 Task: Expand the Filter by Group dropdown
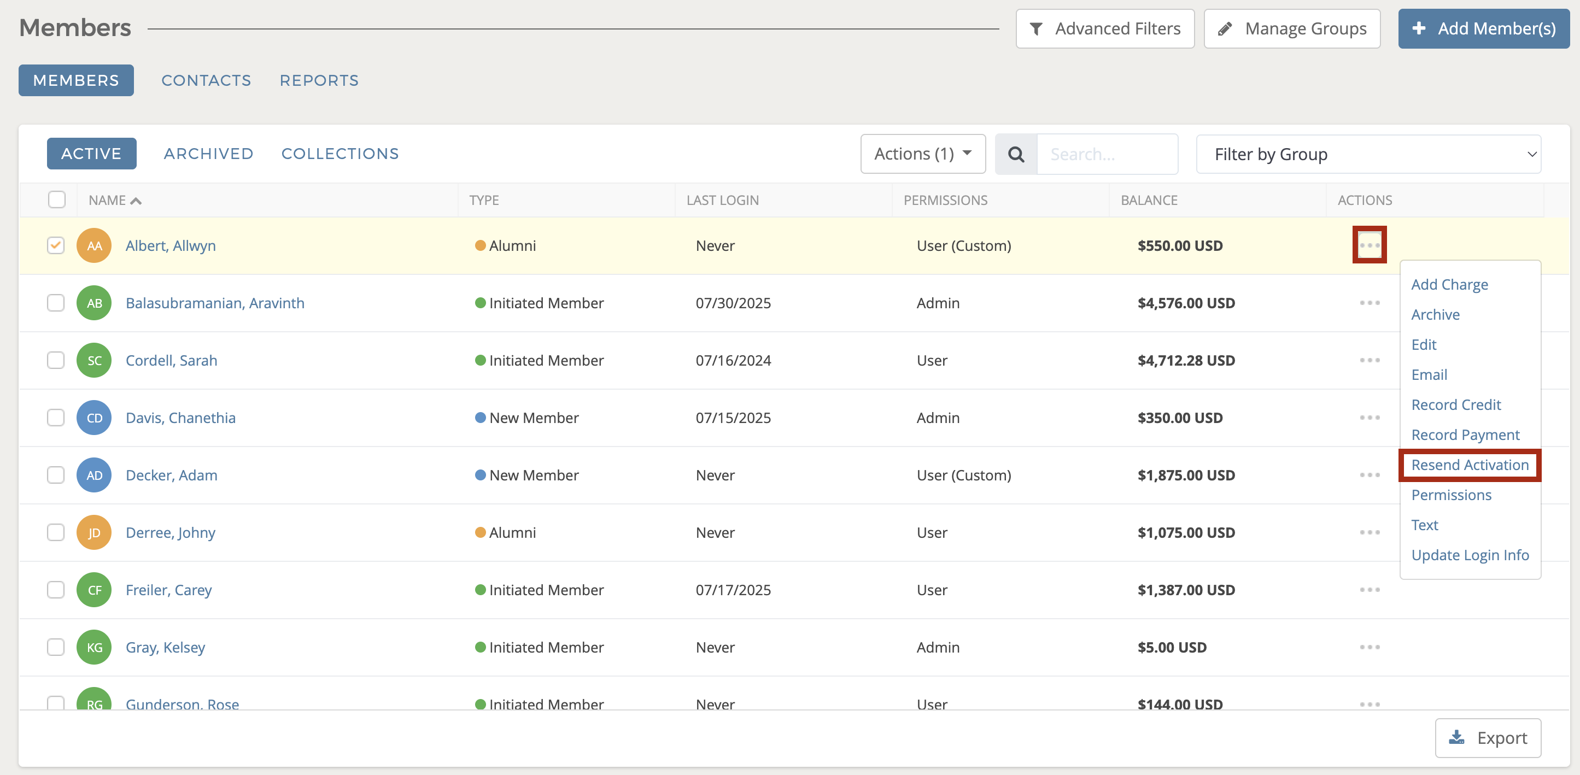point(1368,154)
